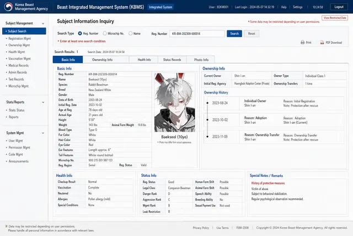Click View Restricted Data button
Viewport: 353px width, 236px height.
pyautogui.click(x=335, y=18)
